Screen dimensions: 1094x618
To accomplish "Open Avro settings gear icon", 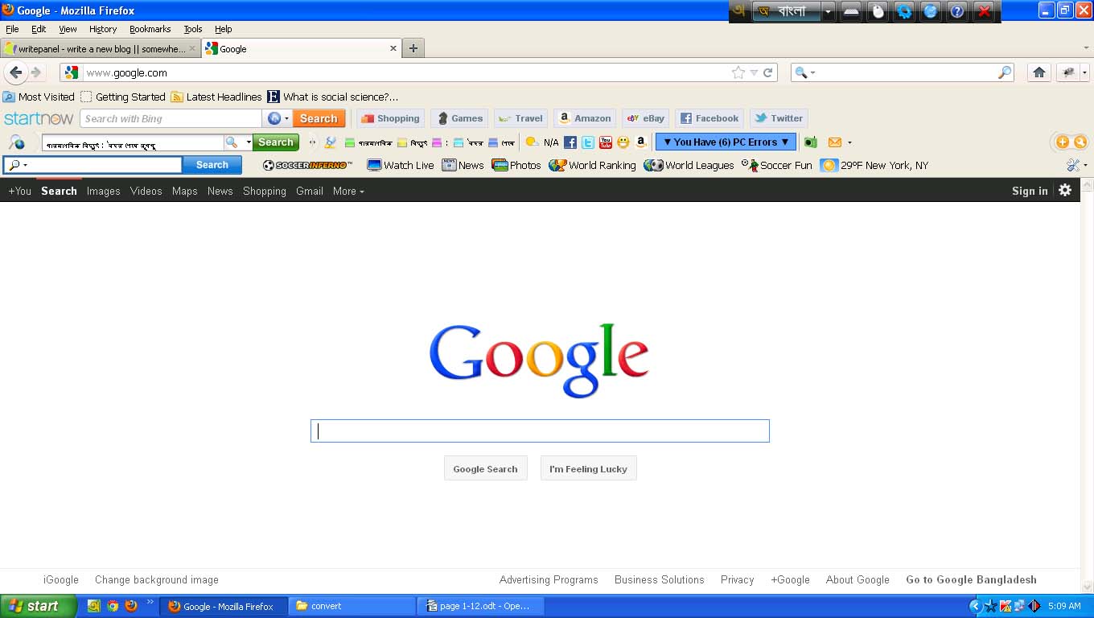I will tap(904, 11).
